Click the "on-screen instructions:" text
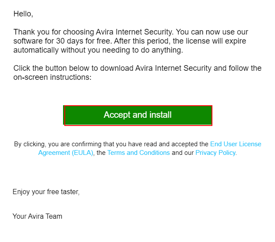Screen dimensions: 275x242 coord(52,77)
